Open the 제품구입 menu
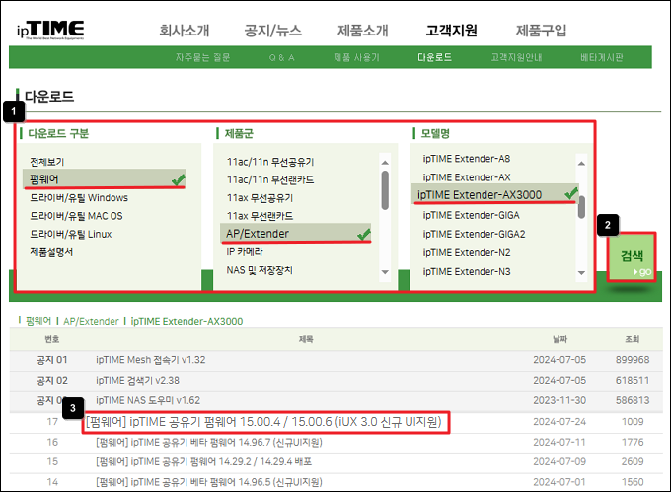 click(542, 31)
